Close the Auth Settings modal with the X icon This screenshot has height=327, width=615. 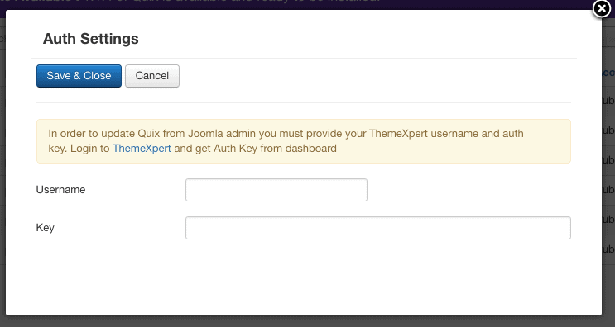coord(601,8)
